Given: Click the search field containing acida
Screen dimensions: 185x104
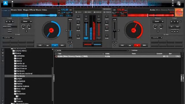Looking at the screenshot, I should tap(92, 51).
